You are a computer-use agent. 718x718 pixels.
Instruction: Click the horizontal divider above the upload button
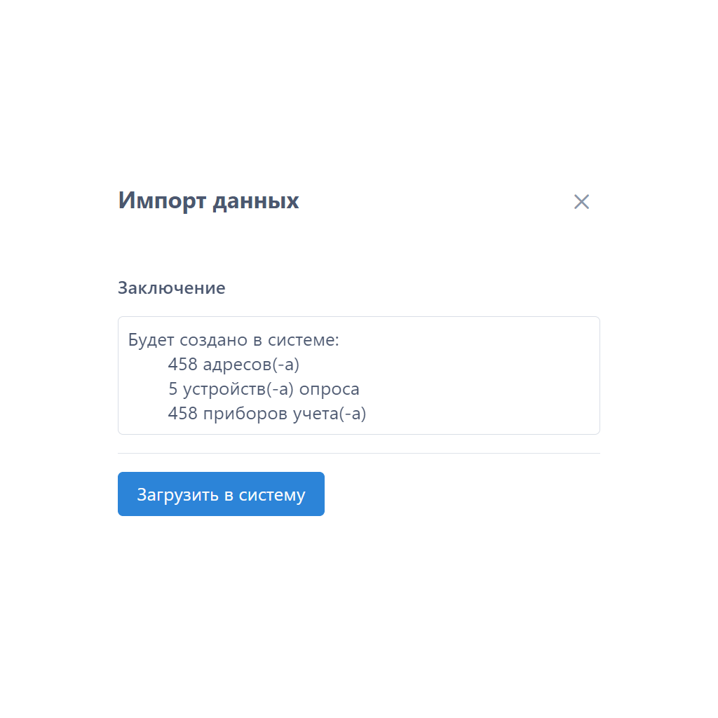click(x=359, y=454)
